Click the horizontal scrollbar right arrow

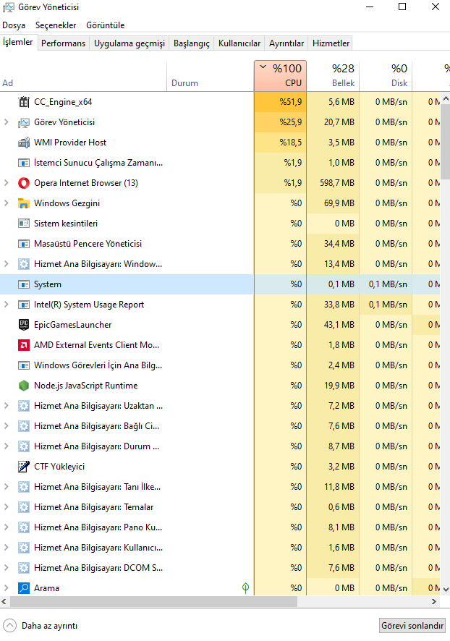click(434, 601)
